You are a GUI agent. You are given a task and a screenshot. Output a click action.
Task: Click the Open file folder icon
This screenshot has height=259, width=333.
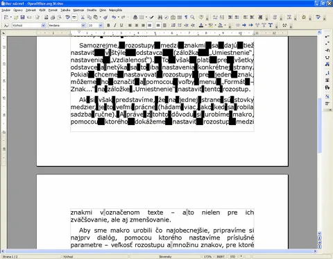16,17
